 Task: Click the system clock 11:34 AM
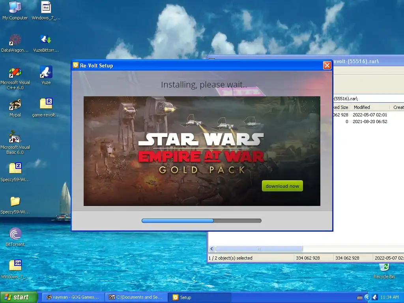(x=389, y=297)
